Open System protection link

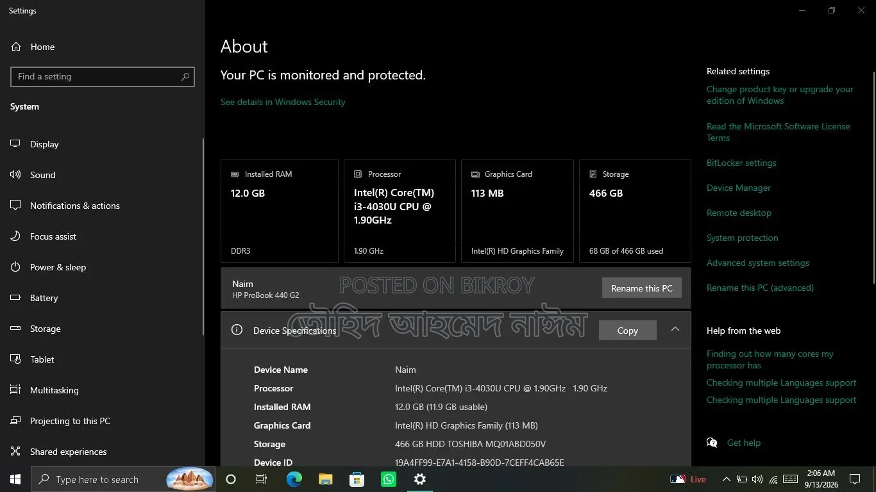point(742,238)
